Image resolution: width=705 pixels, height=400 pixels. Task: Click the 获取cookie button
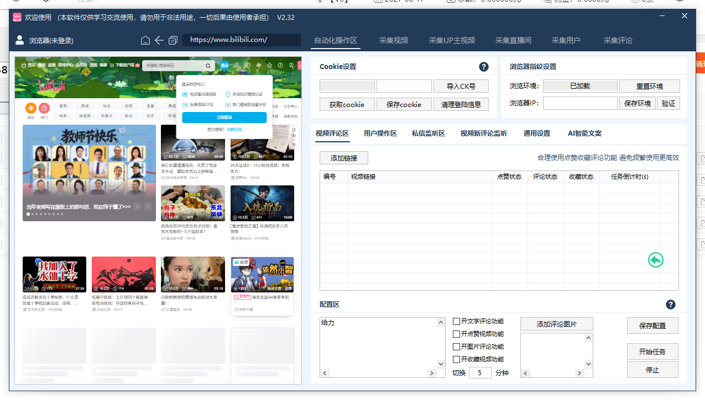[x=347, y=104]
